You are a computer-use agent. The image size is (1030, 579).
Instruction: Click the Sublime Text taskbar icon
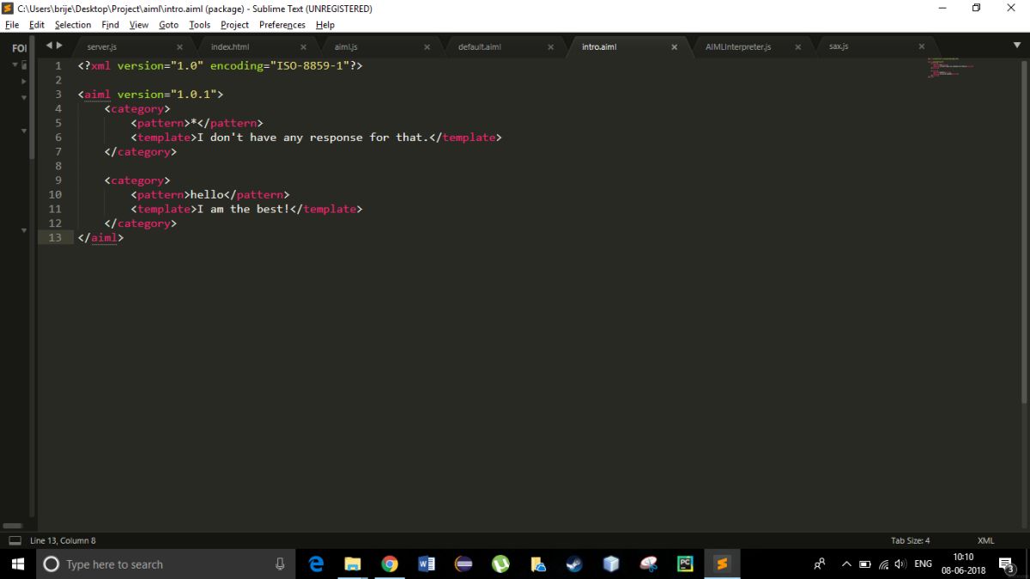722,564
